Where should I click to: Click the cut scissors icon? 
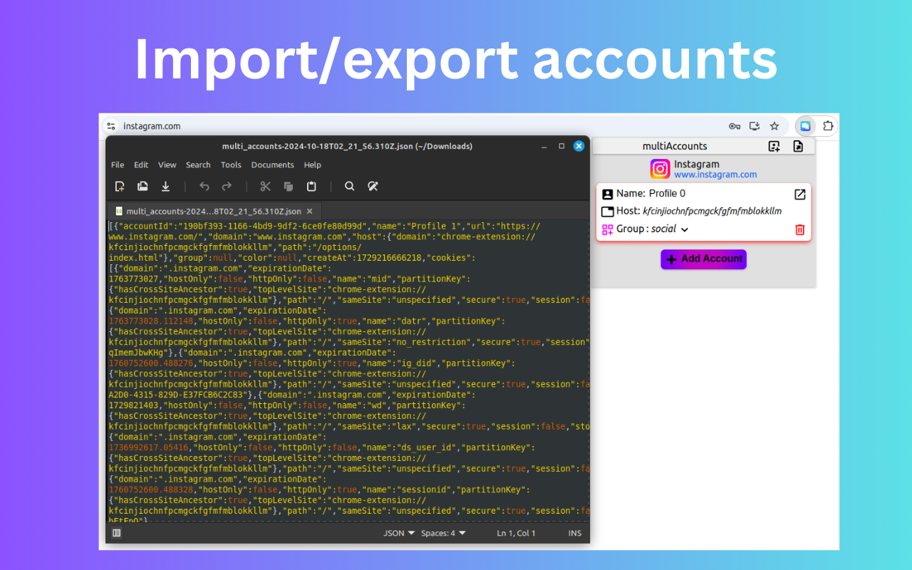tap(266, 186)
